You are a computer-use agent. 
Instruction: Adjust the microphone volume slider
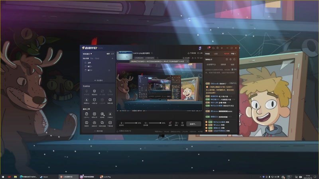click(130, 123)
